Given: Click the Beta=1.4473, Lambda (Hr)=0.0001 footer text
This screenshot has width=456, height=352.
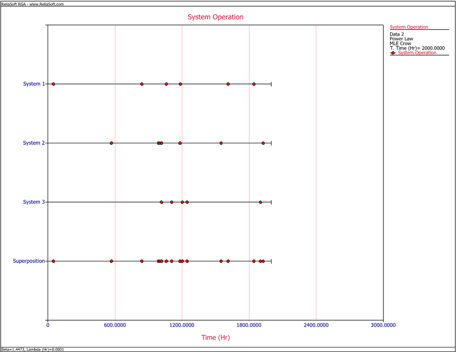Looking at the screenshot, I should pos(32,349).
